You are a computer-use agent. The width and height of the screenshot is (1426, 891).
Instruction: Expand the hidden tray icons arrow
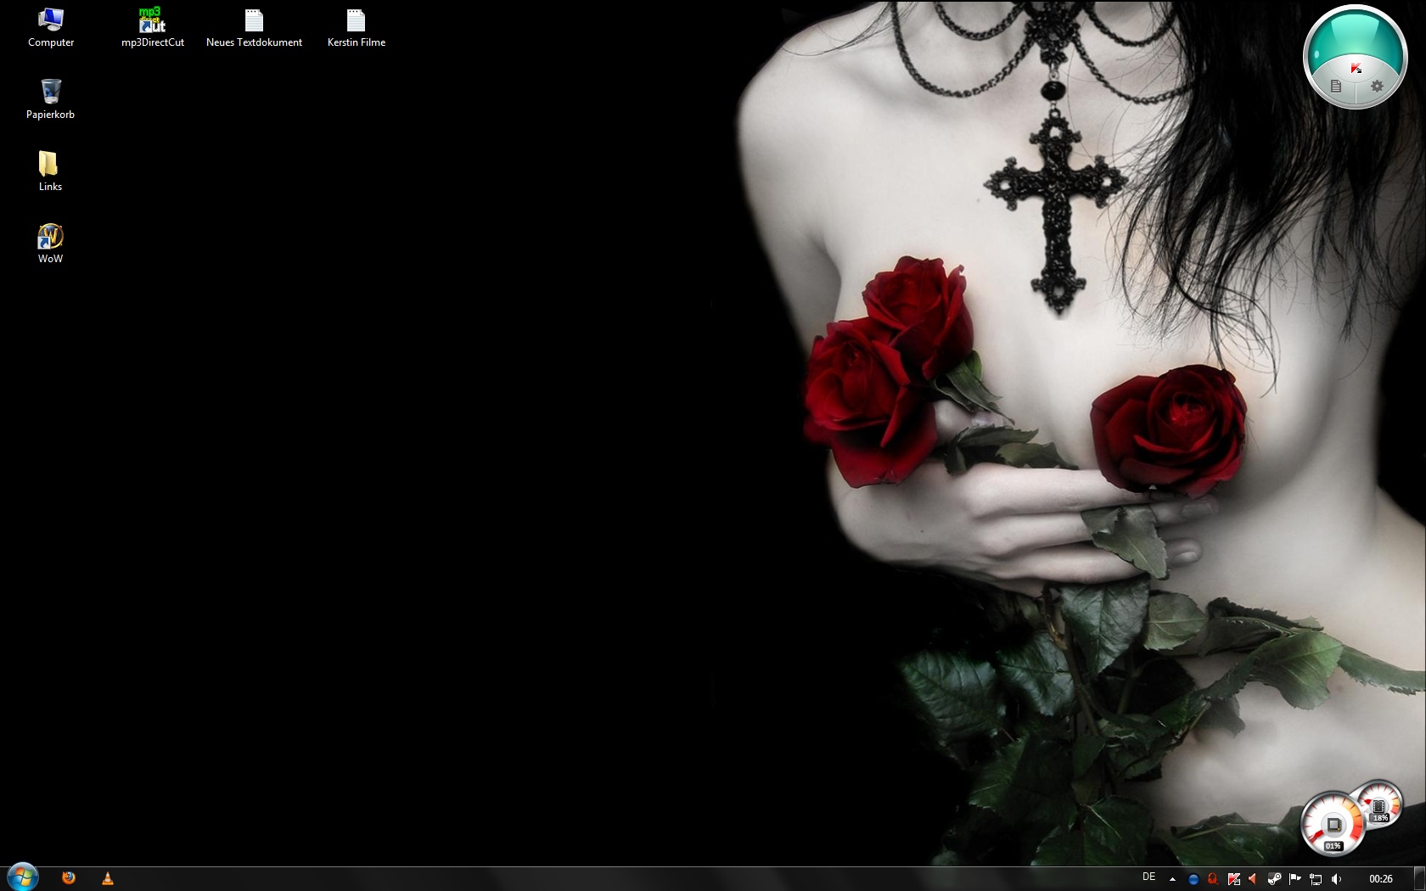[1172, 879]
